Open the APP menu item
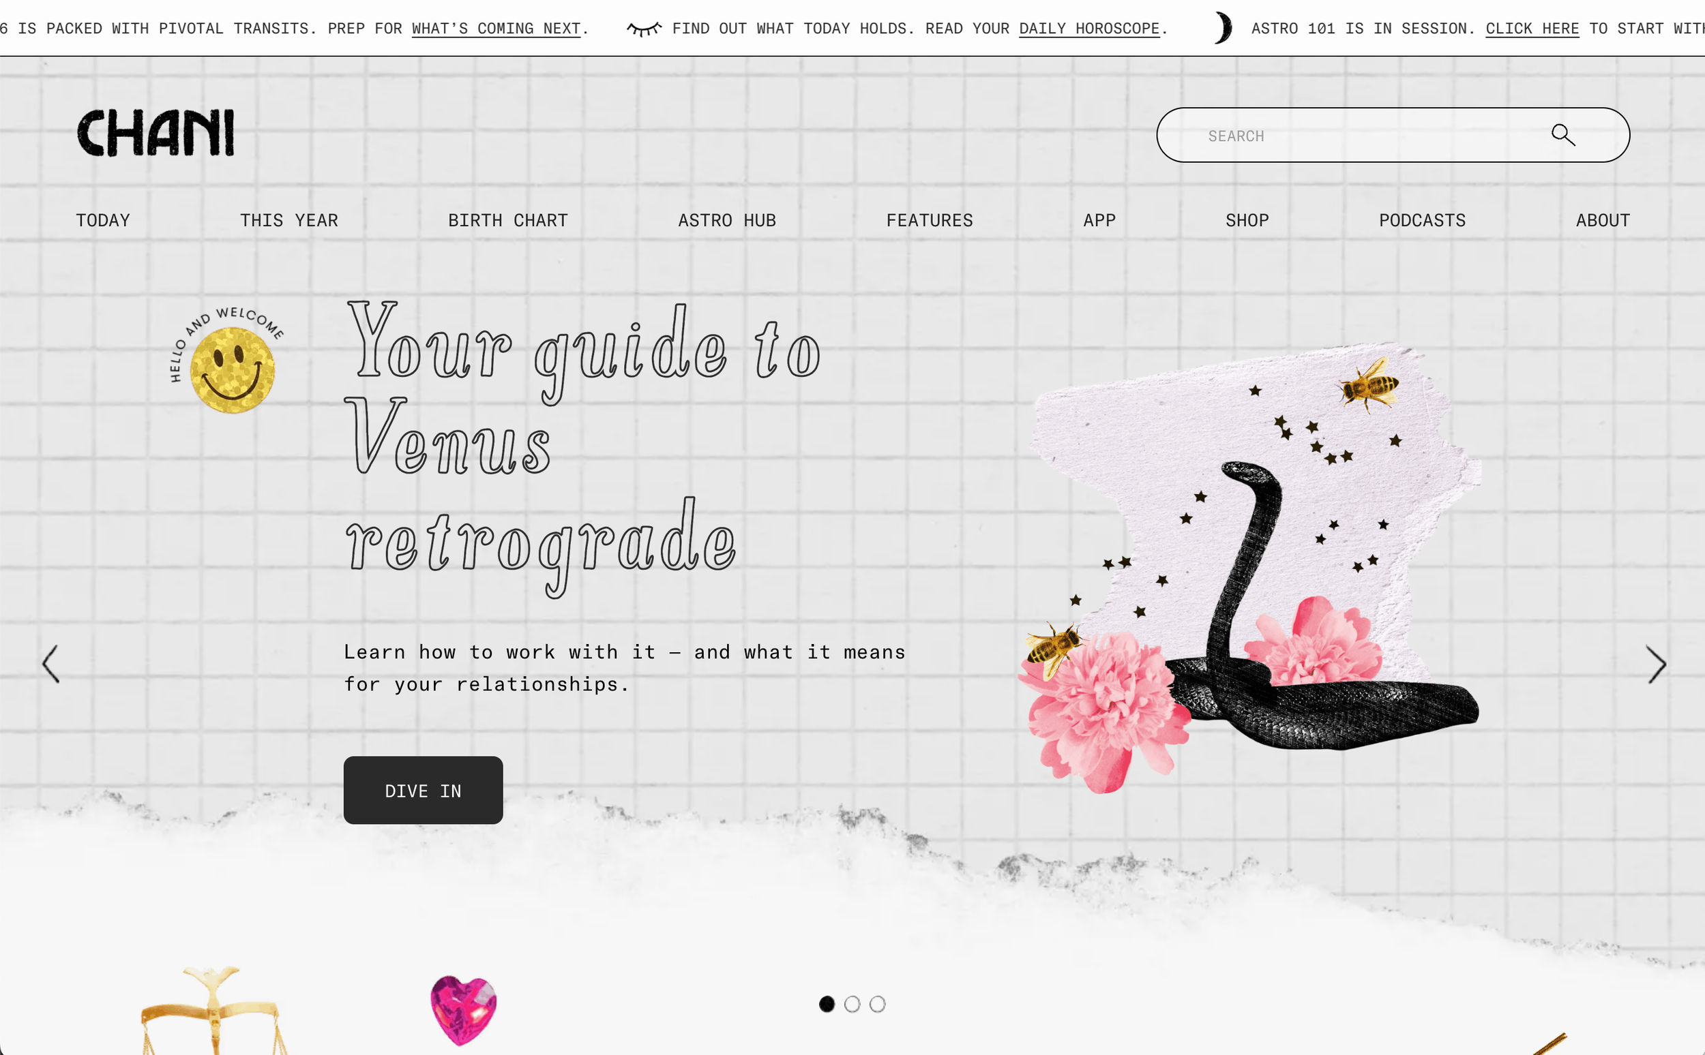This screenshot has width=1705, height=1055. tap(1099, 221)
